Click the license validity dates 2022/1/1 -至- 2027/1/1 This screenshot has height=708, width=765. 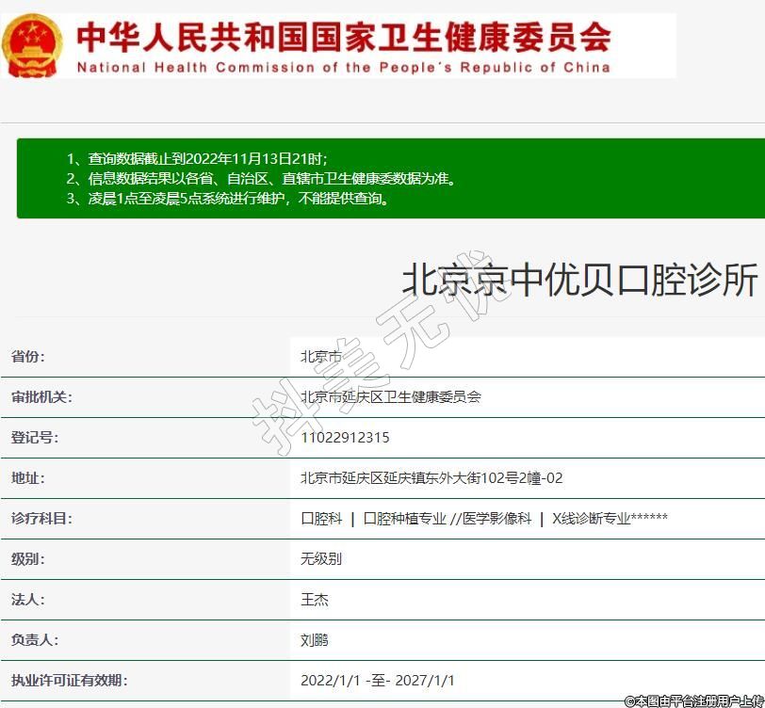pyautogui.click(x=377, y=681)
